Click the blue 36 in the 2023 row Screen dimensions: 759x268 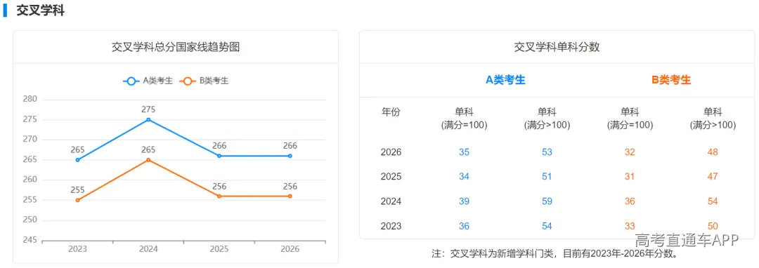(x=465, y=226)
